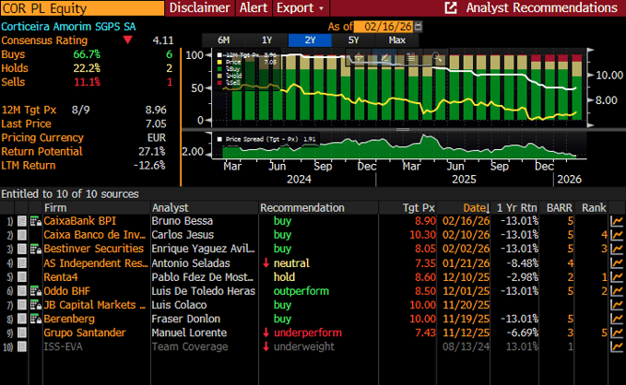626x385 pixels.
Task: Click pop-out icon beside Analyst Recommendations title
Action: (451, 8)
